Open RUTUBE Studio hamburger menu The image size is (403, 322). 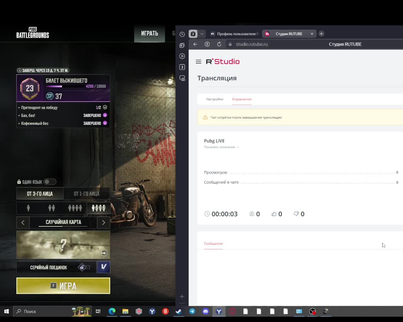click(x=198, y=62)
